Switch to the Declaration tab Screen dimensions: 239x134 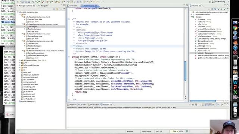pos(93,105)
